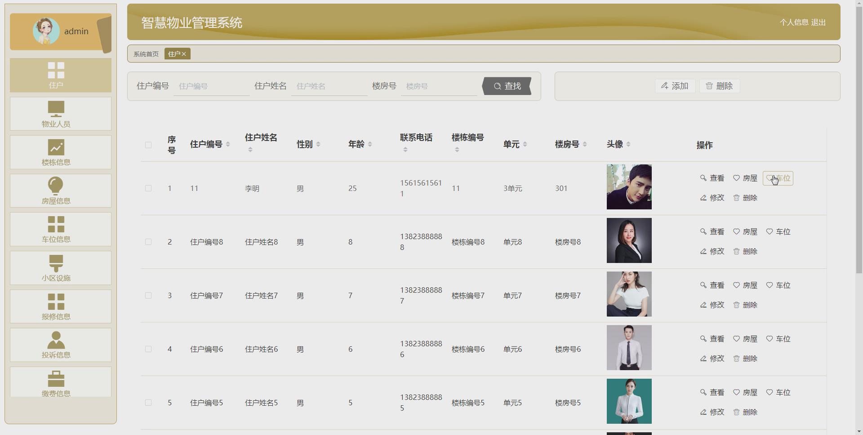863x435 pixels.
Task: Click heart 房屋 icon for 住户姓名6 row
Action: (736, 339)
